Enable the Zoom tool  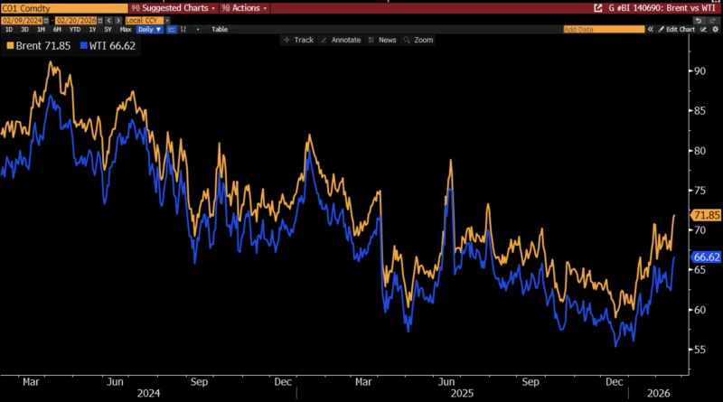point(419,40)
